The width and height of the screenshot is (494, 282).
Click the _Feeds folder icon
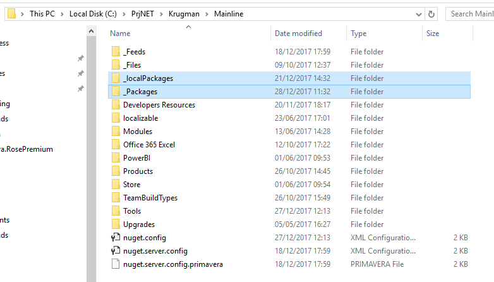point(116,51)
